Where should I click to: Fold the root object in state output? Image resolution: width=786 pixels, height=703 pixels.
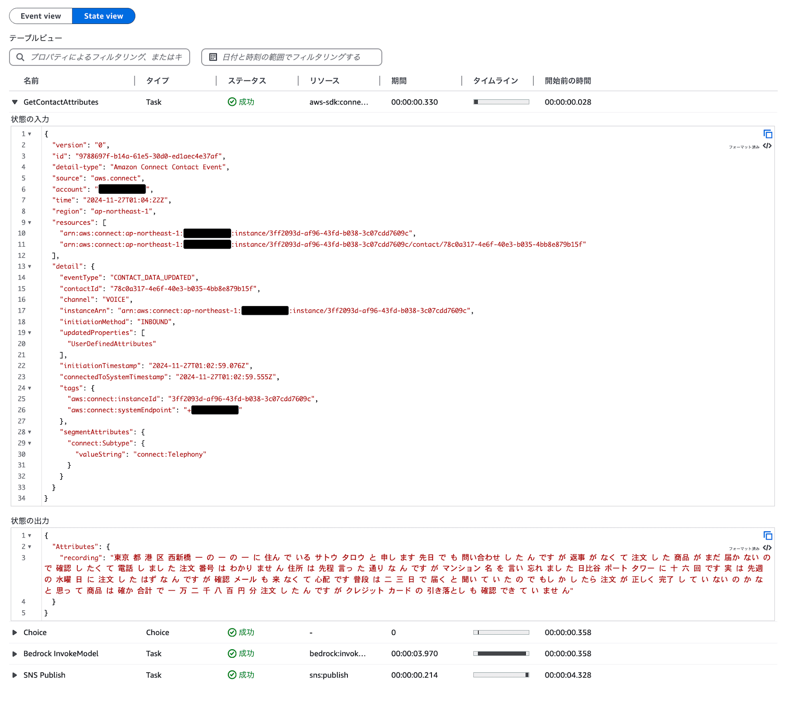pyautogui.click(x=29, y=536)
